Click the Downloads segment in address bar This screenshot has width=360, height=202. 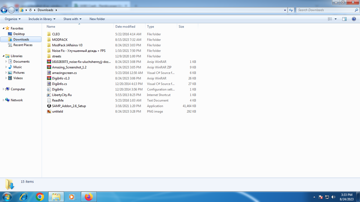(45, 10)
